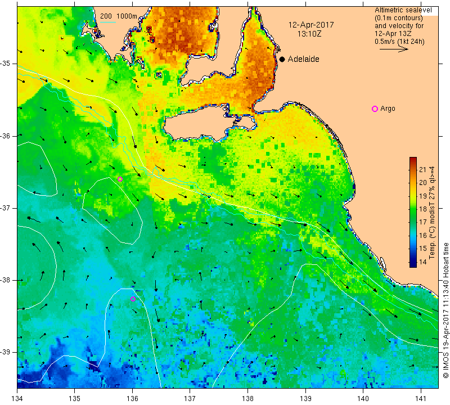Click the longitude axis label 141
450x405 pixels.
(421, 399)
